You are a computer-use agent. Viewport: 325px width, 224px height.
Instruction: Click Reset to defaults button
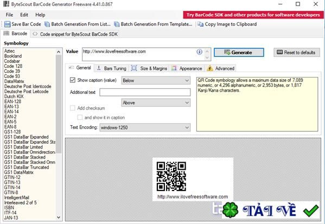pyautogui.click(x=297, y=53)
